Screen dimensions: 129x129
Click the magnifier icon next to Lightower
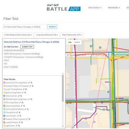coord(19,126)
